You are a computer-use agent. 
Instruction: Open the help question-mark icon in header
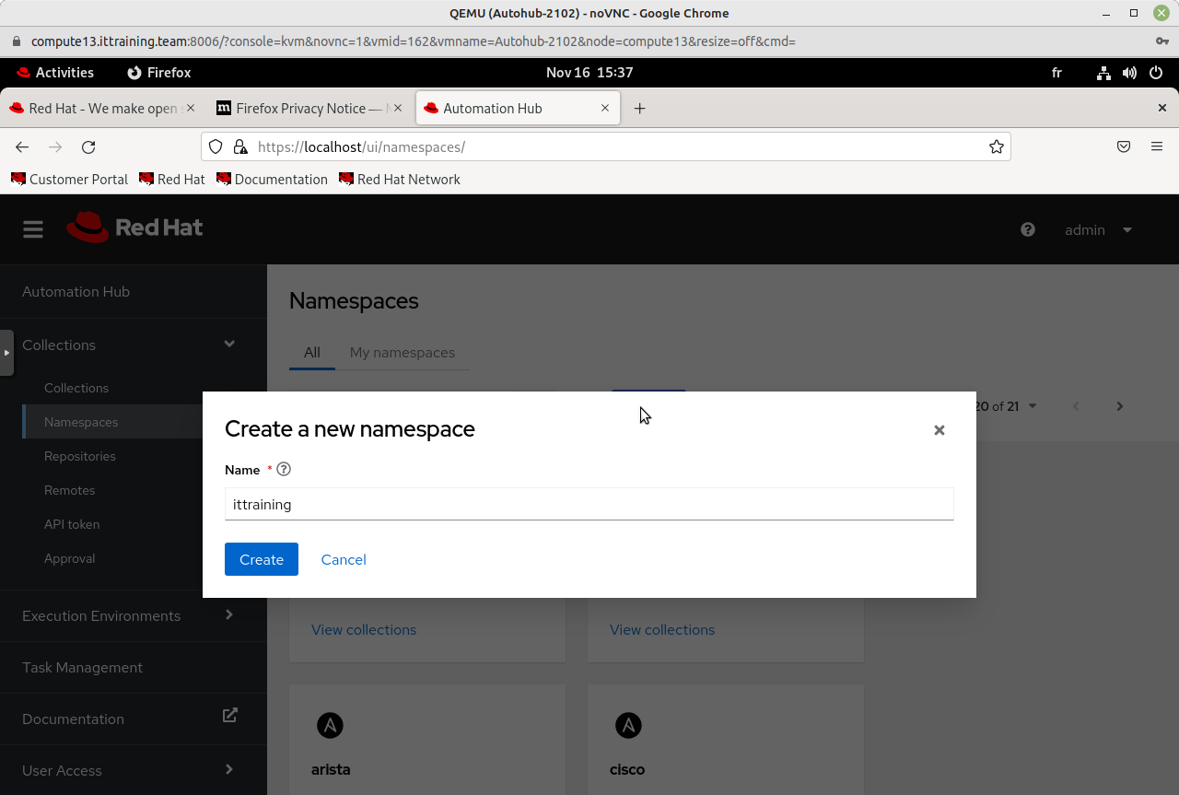pyautogui.click(x=1028, y=229)
